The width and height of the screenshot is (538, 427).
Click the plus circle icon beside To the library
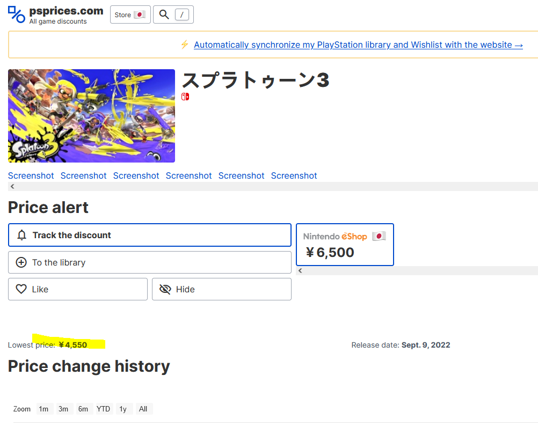pyautogui.click(x=21, y=262)
